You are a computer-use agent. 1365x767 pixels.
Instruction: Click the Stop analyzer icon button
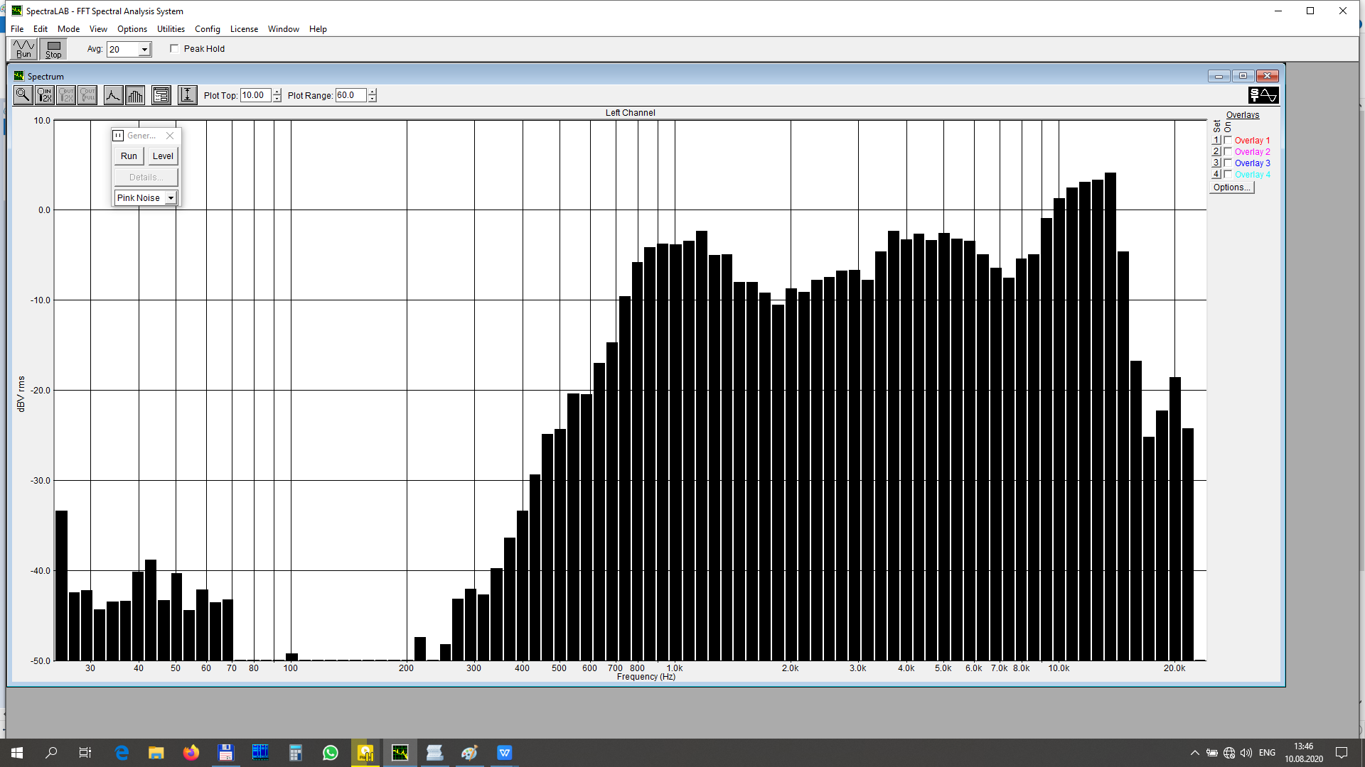[53, 49]
